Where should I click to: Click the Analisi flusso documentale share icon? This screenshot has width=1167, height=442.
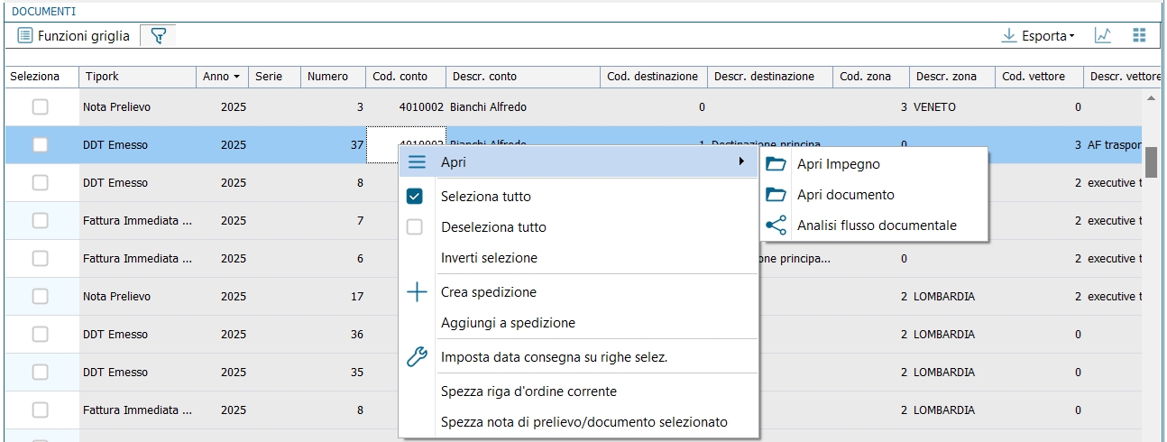tap(776, 226)
